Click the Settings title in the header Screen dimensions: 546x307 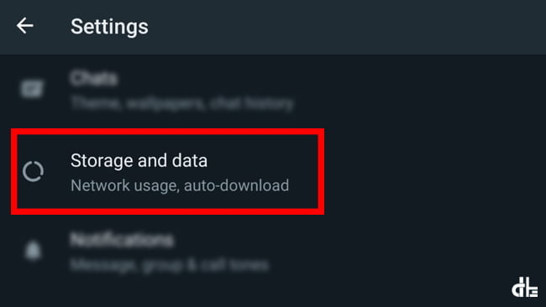click(109, 27)
